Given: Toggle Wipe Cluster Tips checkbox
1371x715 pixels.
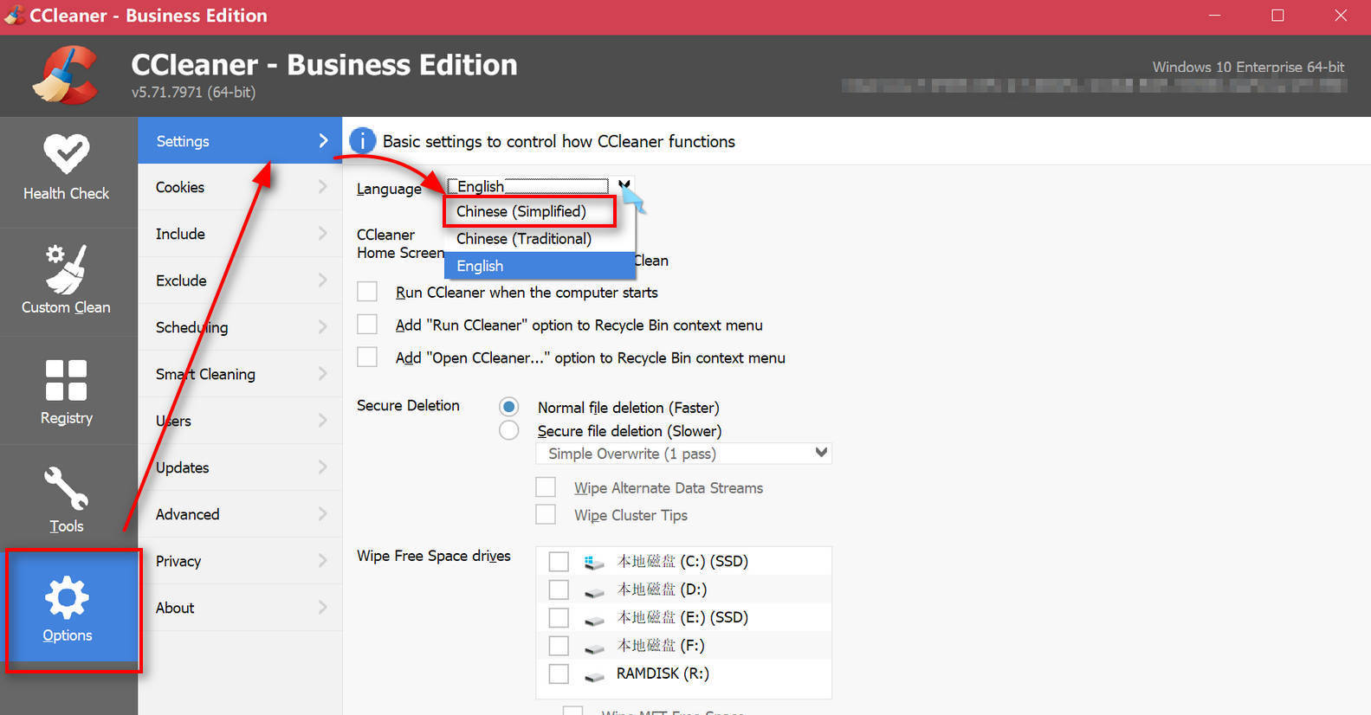Looking at the screenshot, I should (546, 514).
